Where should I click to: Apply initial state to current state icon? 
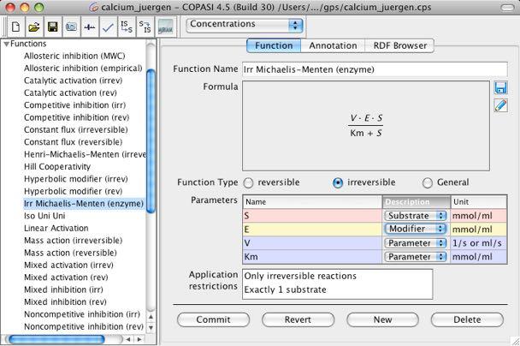(127, 27)
